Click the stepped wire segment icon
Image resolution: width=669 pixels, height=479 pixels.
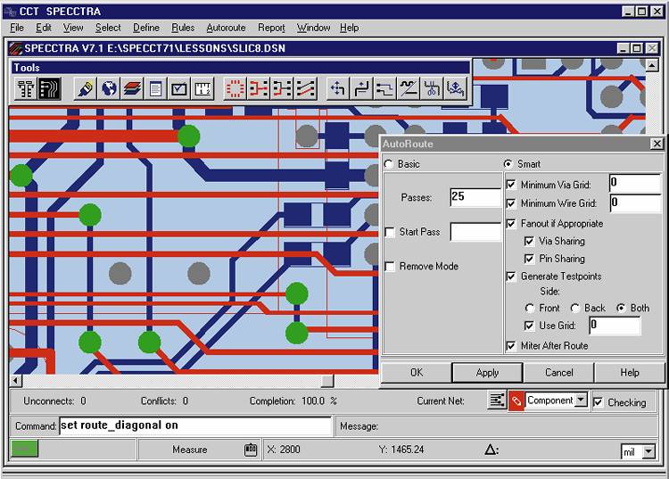click(384, 88)
